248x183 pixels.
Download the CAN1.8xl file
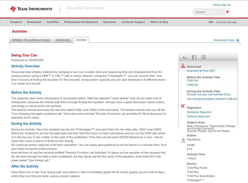click(x=193, y=80)
